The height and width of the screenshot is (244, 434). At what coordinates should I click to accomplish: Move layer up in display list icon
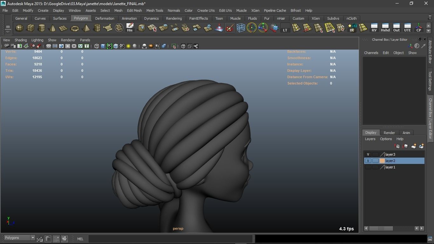point(397,146)
